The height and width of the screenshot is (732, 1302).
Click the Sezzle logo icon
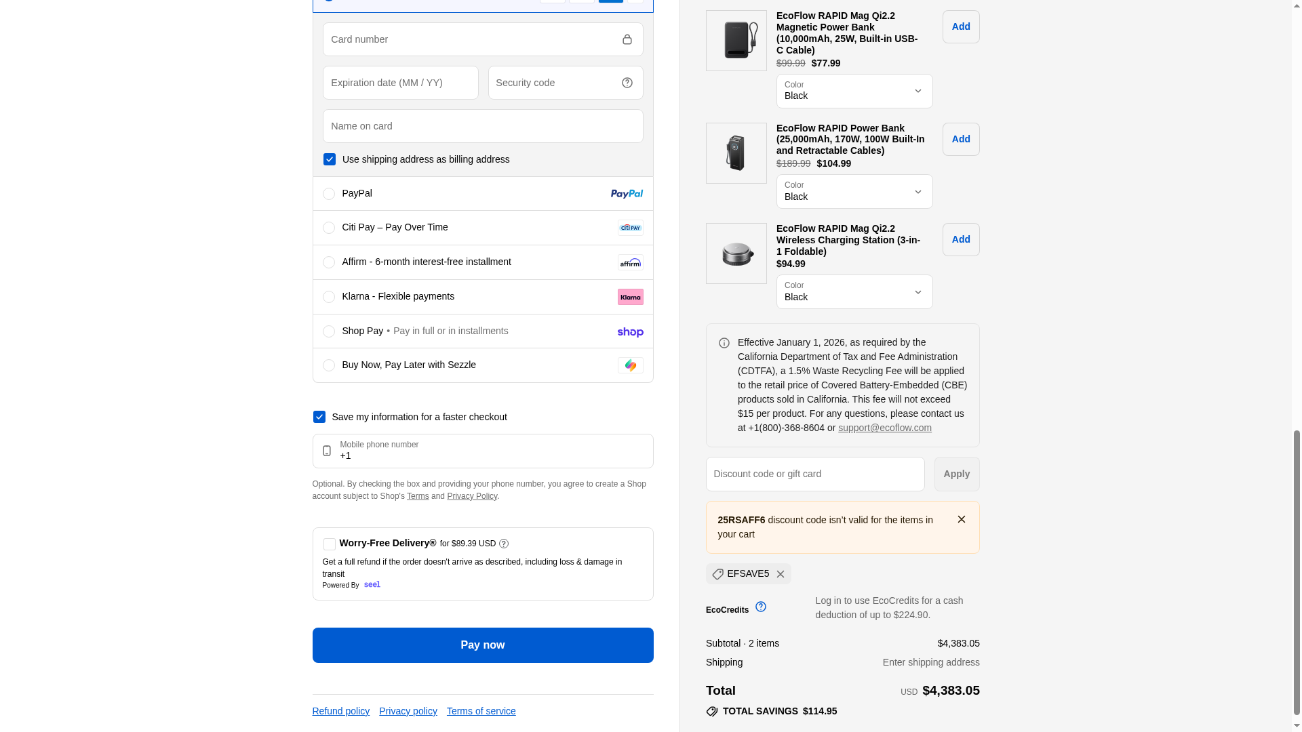point(630,365)
